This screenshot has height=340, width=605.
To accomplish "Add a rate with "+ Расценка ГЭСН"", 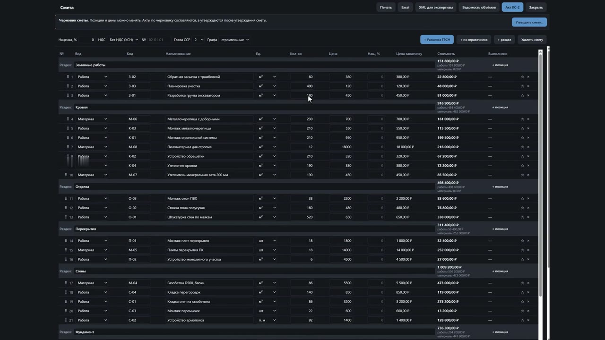I will coord(437,40).
